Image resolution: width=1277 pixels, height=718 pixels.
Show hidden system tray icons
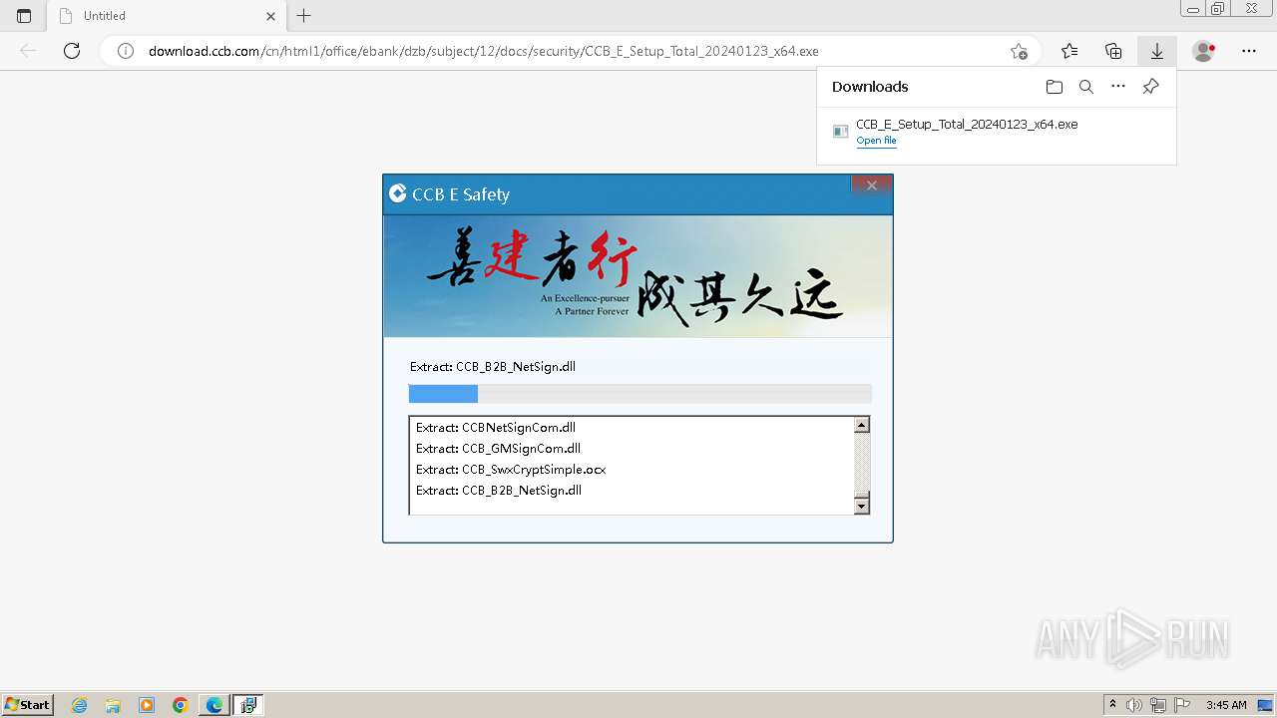pos(1113,705)
